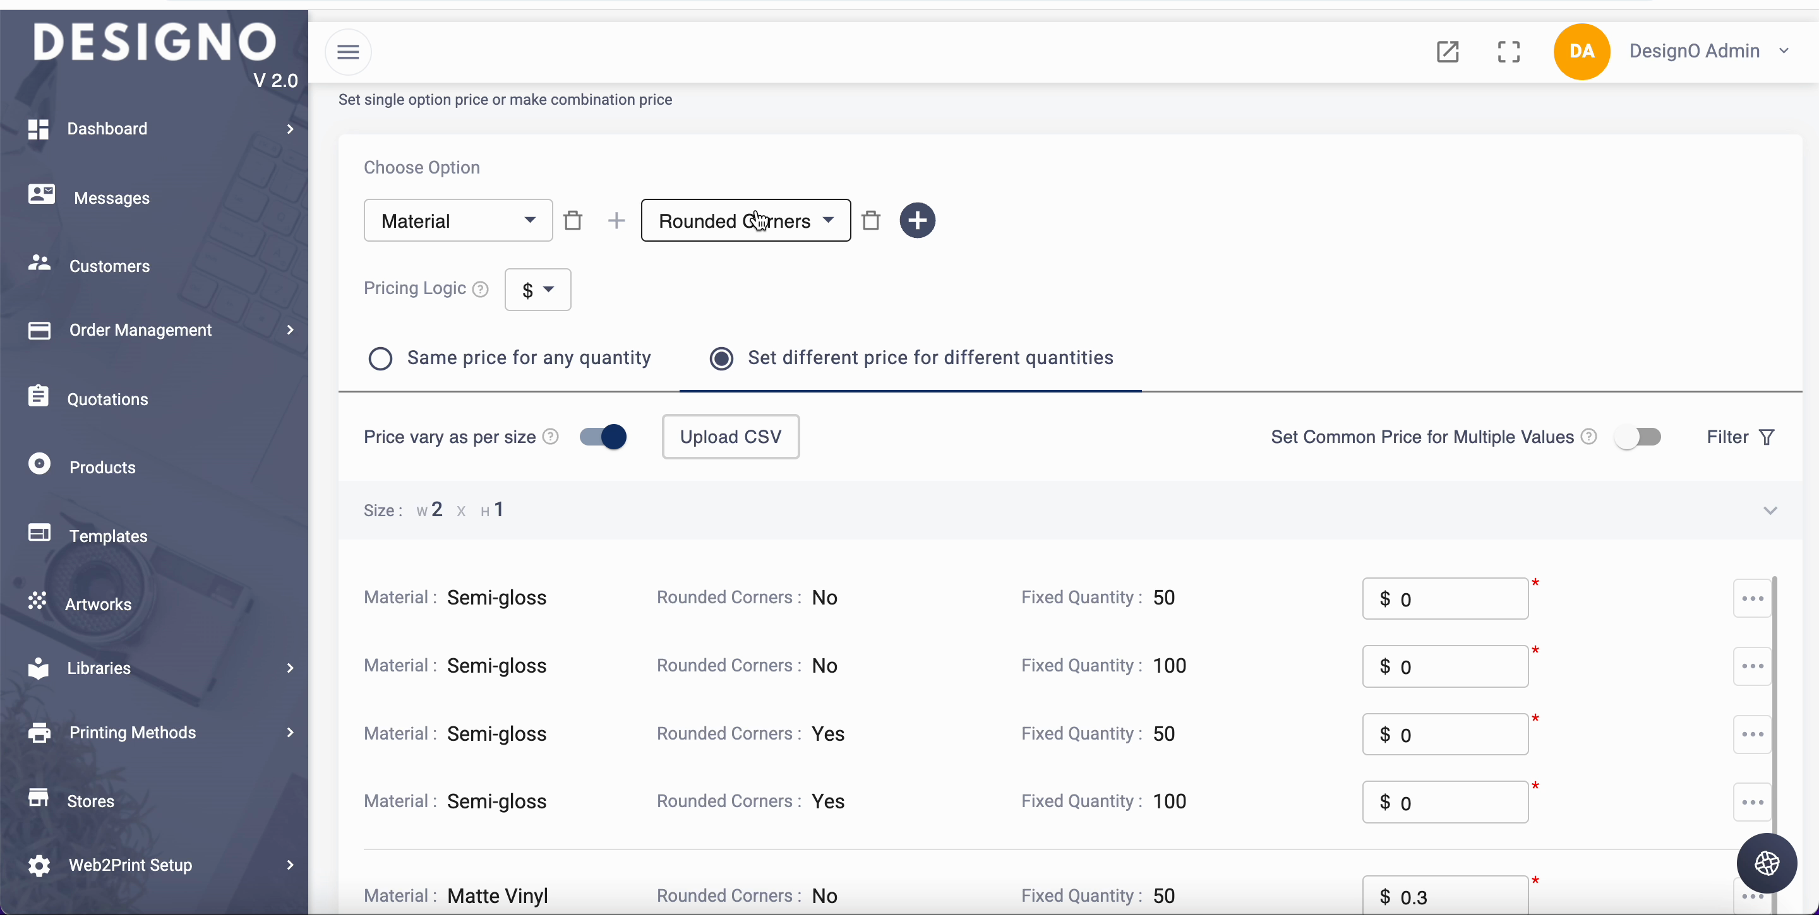Open the options menu for the first Semi-gloss row

pyautogui.click(x=1752, y=598)
